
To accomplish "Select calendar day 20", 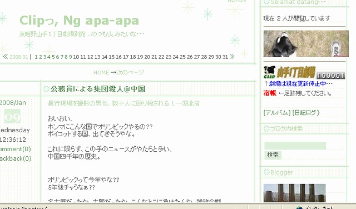I will [x=147, y=57].
